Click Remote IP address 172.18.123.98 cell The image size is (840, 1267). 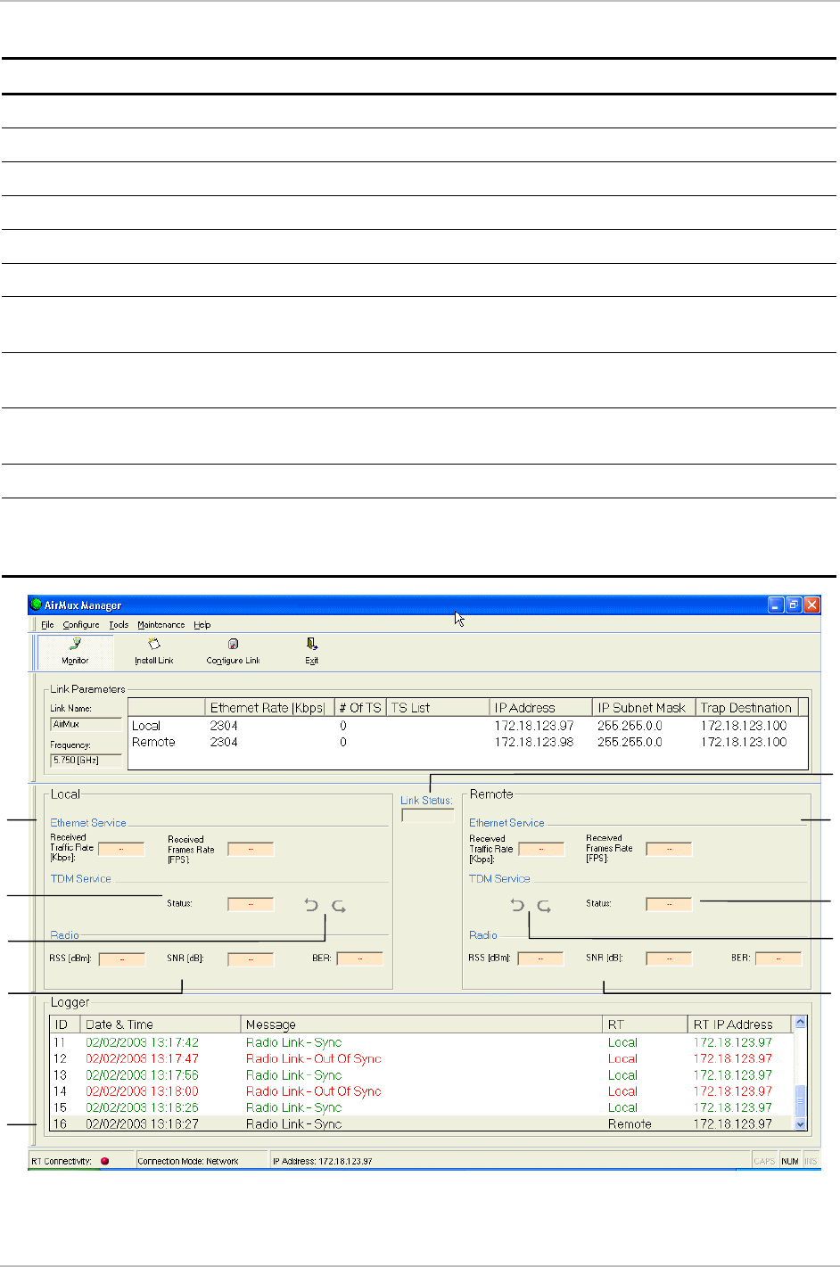(x=534, y=742)
